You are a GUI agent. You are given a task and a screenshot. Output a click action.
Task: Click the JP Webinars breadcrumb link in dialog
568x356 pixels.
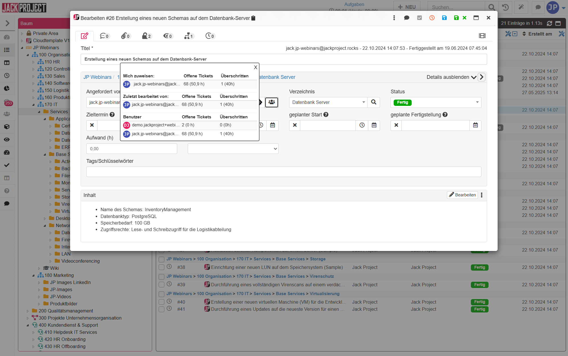(97, 77)
